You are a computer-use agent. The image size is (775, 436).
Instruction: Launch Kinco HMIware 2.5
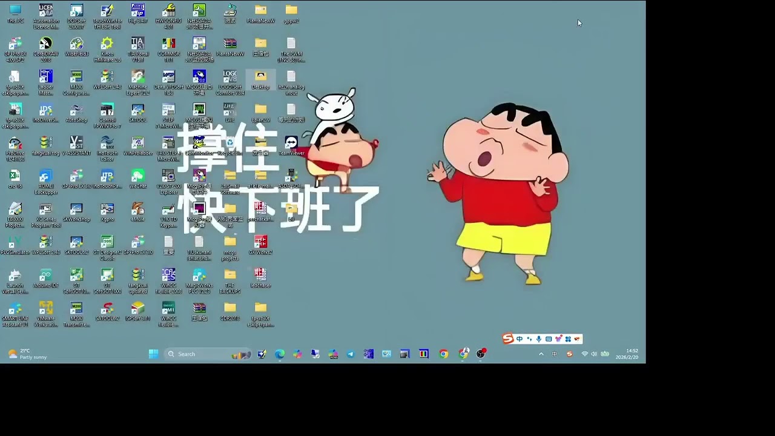point(107,50)
